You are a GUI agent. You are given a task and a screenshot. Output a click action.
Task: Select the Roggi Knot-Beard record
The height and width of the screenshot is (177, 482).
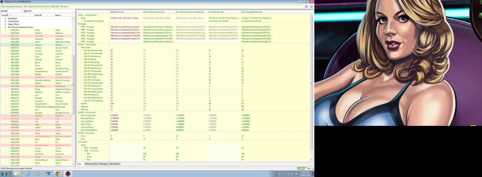36,89
